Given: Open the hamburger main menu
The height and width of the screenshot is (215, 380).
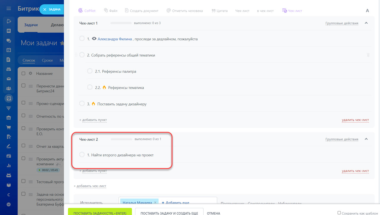Looking at the screenshot, I should [9, 9].
